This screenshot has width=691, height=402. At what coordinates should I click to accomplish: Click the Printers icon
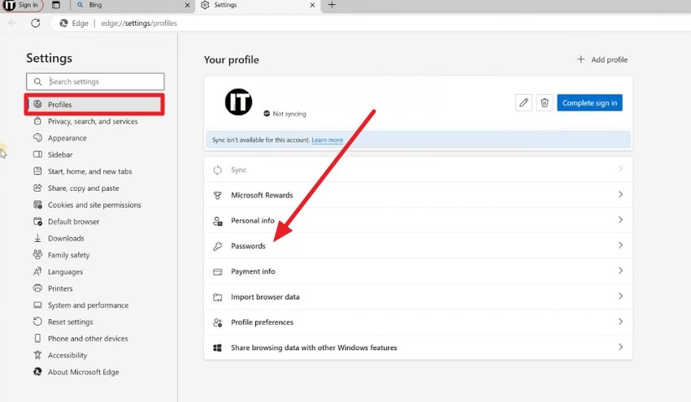[x=38, y=288]
